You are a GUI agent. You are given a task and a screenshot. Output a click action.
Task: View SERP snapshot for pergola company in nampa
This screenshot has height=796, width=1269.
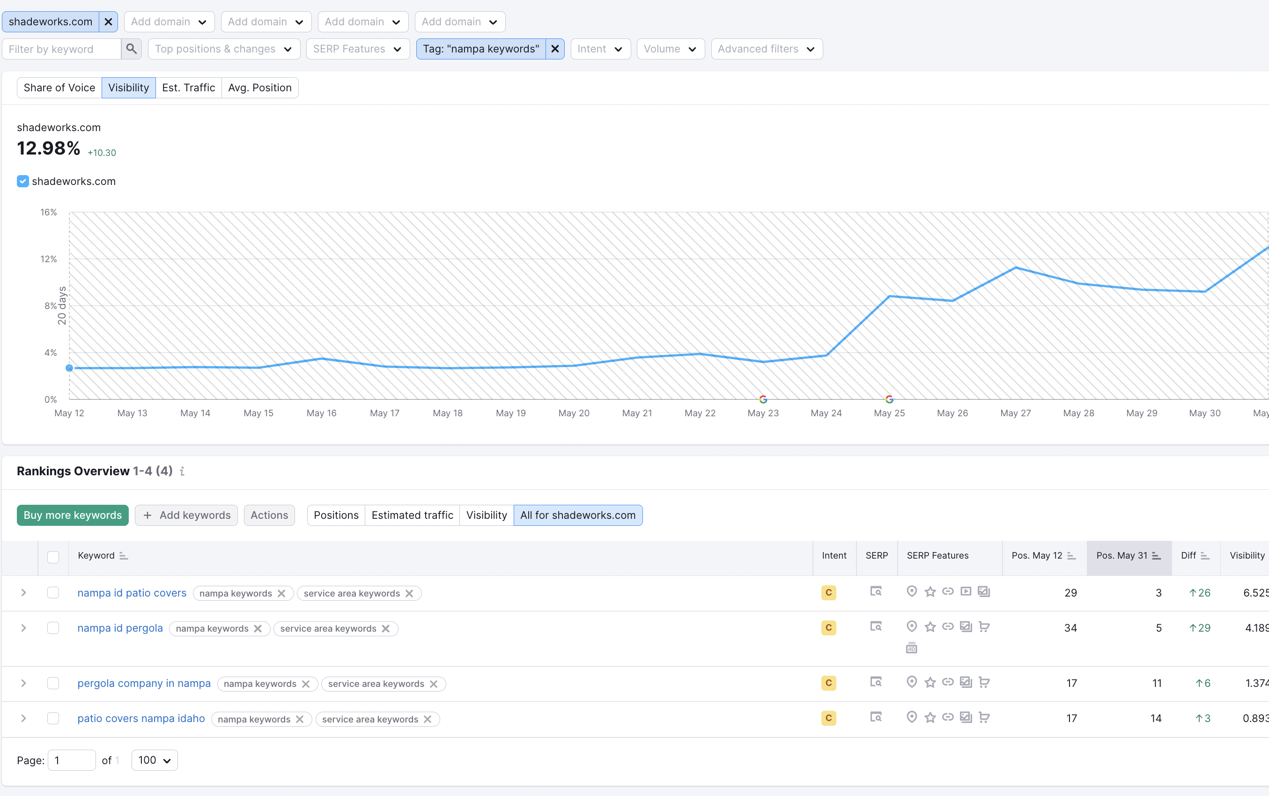[x=876, y=682]
